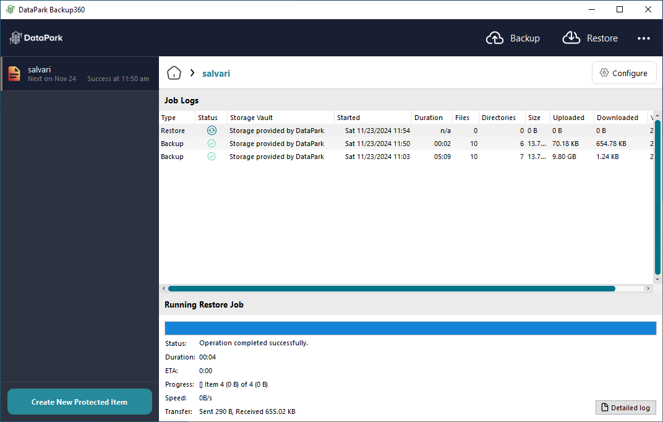This screenshot has width=663, height=422.
Task: Click the vertical scrollbar up arrow
Action: pos(657,116)
